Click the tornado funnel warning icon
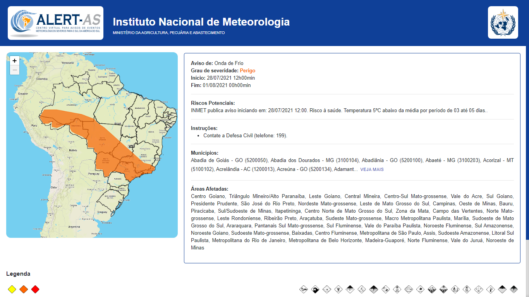Viewport: 529px width, 297px height. click(x=338, y=289)
